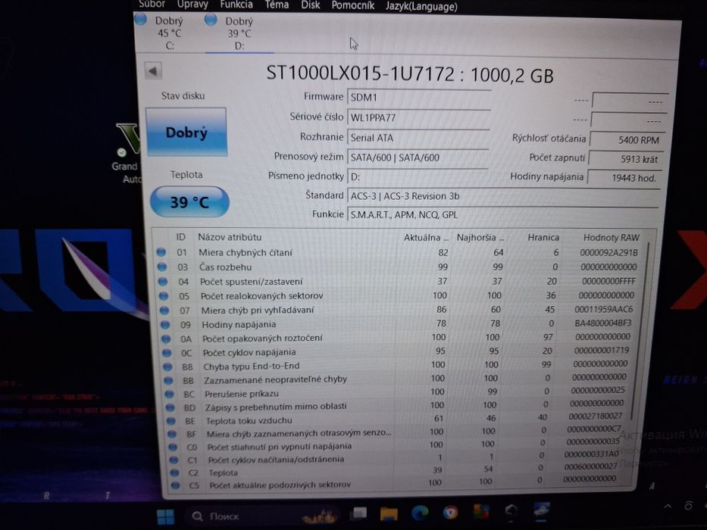Click the Dobrý disk status button
707x530 pixels.
186,132
